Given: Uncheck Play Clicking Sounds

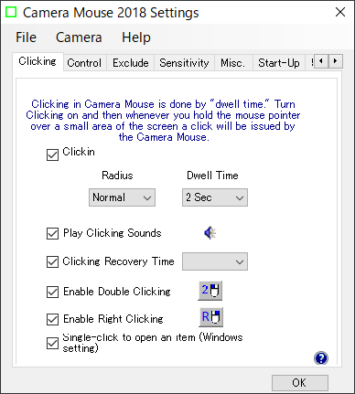Looking at the screenshot, I should click(52, 234).
